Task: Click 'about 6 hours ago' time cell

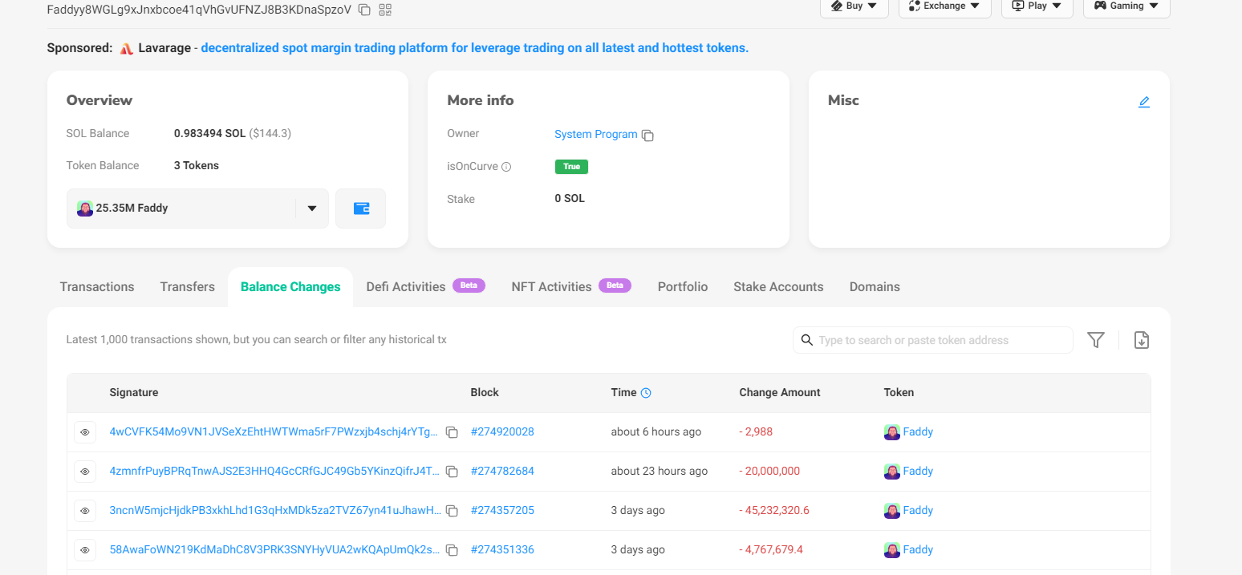Action: (x=656, y=431)
